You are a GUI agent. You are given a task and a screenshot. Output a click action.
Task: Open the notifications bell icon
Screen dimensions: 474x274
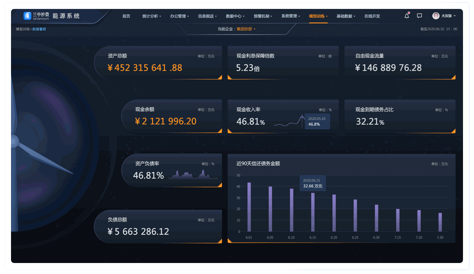tap(407, 16)
